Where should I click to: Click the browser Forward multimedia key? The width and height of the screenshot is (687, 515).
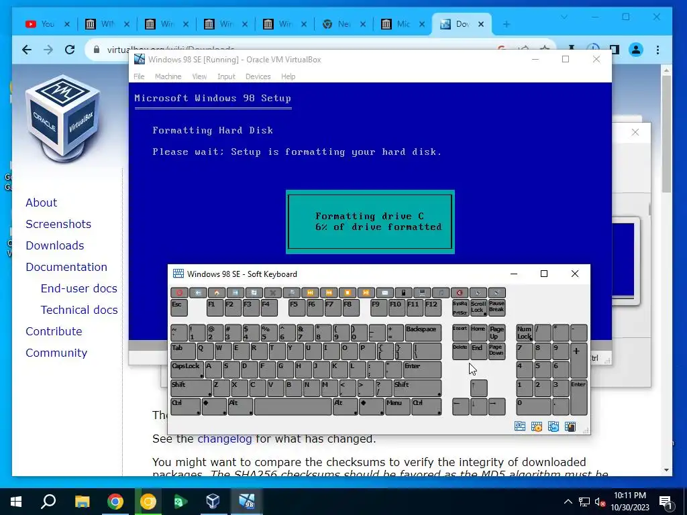(x=235, y=292)
